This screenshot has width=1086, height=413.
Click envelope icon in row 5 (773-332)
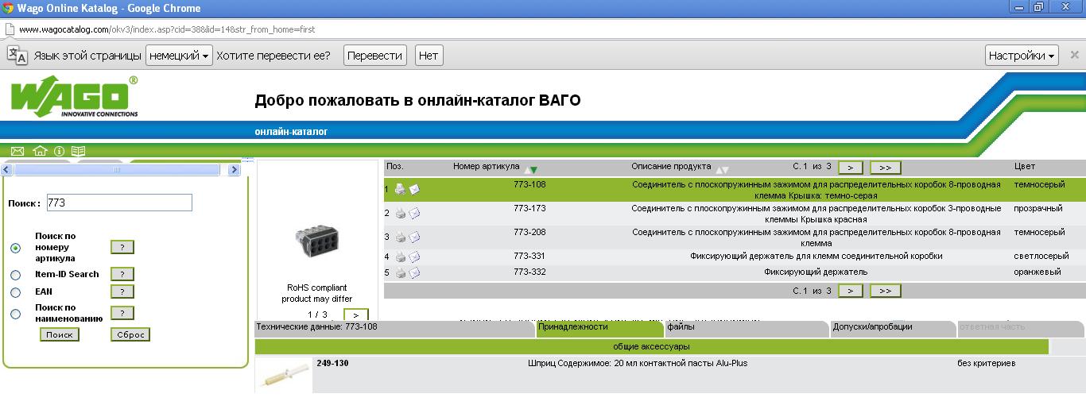point(414,272)
